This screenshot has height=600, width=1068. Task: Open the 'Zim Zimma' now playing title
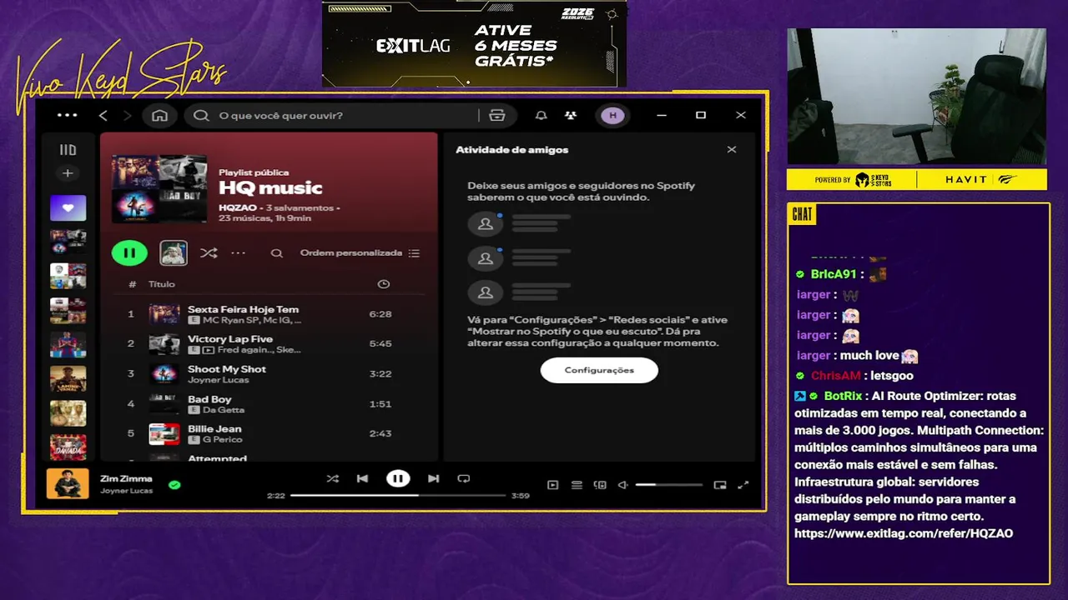(x=126, y=479)
